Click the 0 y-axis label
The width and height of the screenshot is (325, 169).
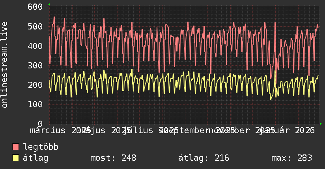(40, 124)
